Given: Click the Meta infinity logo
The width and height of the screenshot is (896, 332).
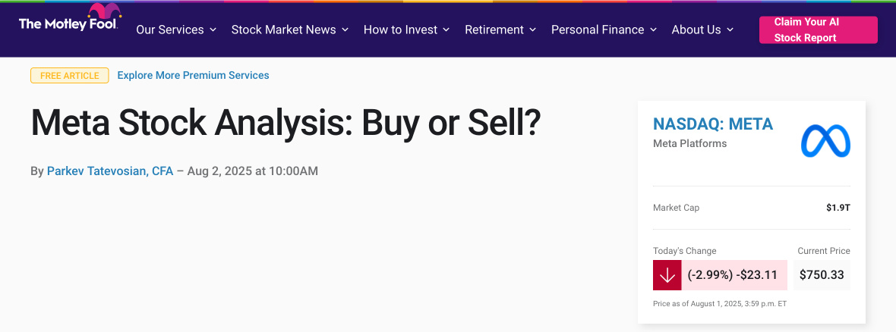Looking at the screenshot, I should [825, 141].
